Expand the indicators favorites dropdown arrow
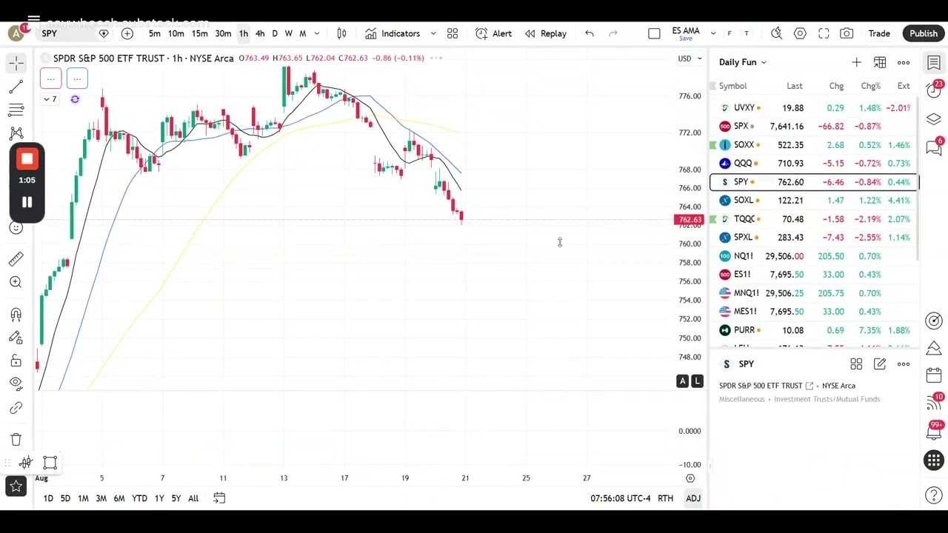This screenshot has width=948, height=533. click(x=433, y=33)
